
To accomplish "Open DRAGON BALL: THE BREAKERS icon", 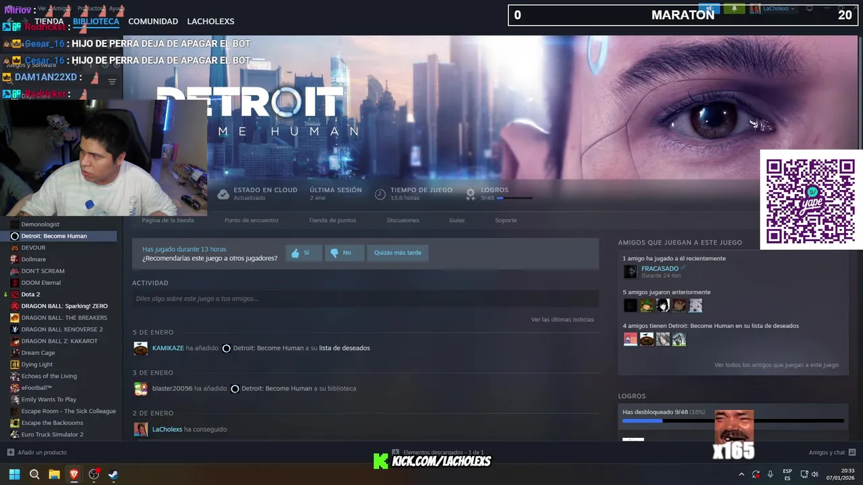I will 15,318.
